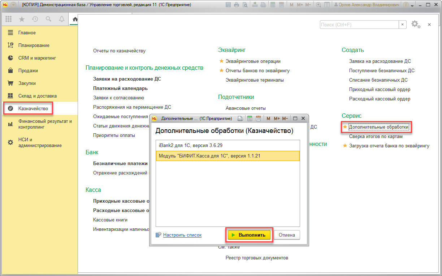This screenshot has height=276, width=442.
Task: Open History clock icon
Action: tap(35, 19)
